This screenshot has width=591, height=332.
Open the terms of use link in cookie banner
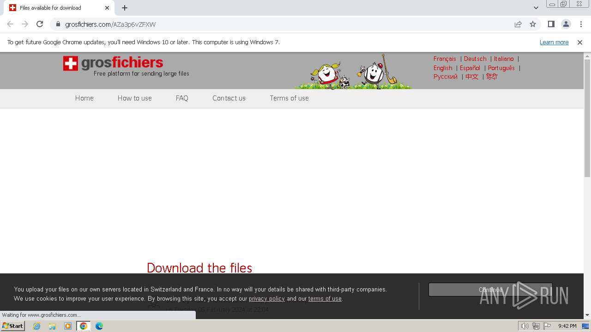[x=325, y=299]
